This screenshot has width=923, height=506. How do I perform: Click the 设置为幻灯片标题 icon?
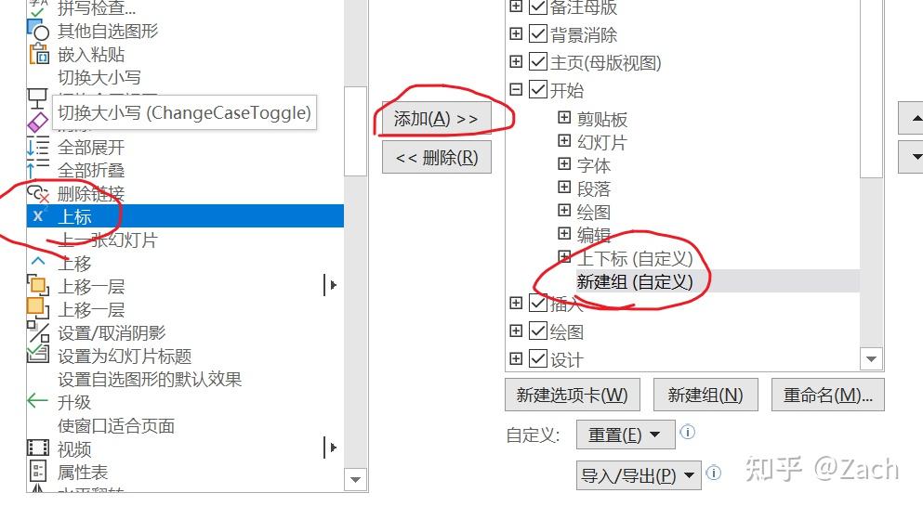tap(38, 355)
